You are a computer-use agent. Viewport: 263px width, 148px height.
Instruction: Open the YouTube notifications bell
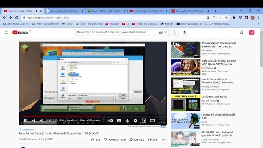coord(242,32)
